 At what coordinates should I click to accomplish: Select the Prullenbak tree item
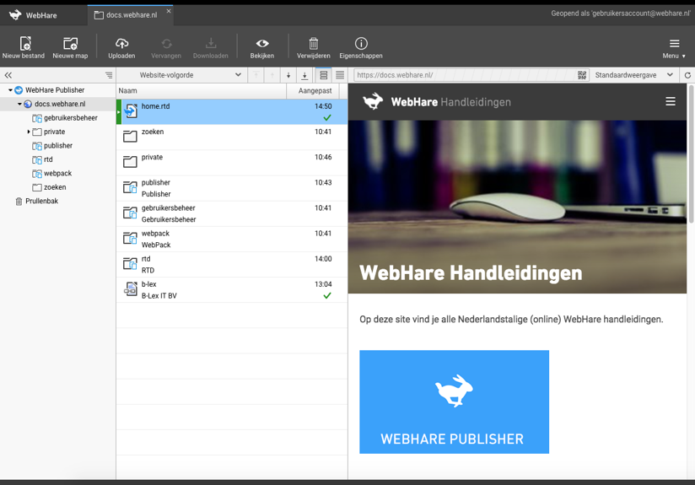click(41, 202)
